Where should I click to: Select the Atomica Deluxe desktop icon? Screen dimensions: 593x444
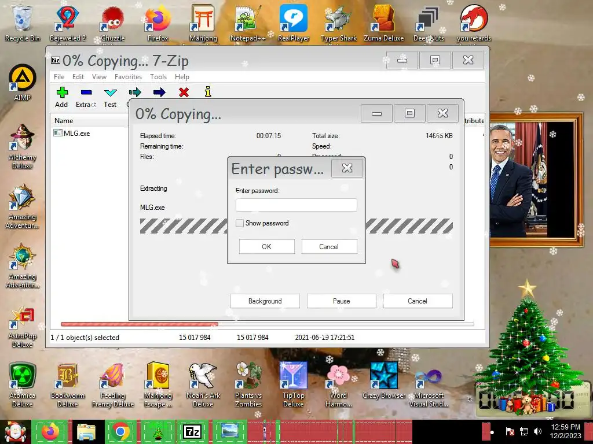click(x=23, y=384)
